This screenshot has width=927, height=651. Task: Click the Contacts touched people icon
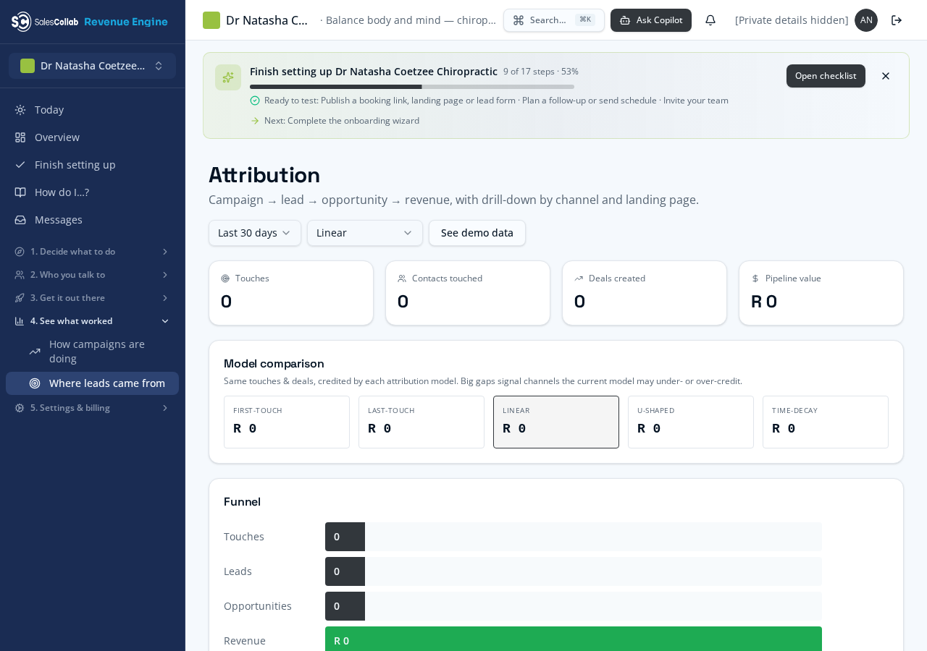pyautogui.click(x=402, y=278)
